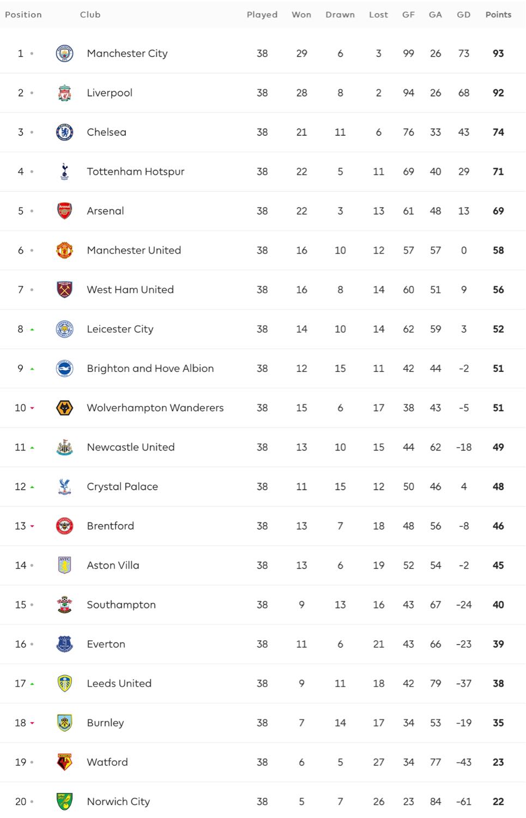The image size is (526, 818).
Task: Click the Wolverhampton Wanderers wolf badge
Action: pyautogui.click(x=64, y=407)
